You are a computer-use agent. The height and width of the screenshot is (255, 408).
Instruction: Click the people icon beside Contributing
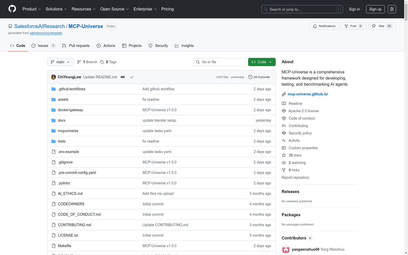tap(284, 126)
